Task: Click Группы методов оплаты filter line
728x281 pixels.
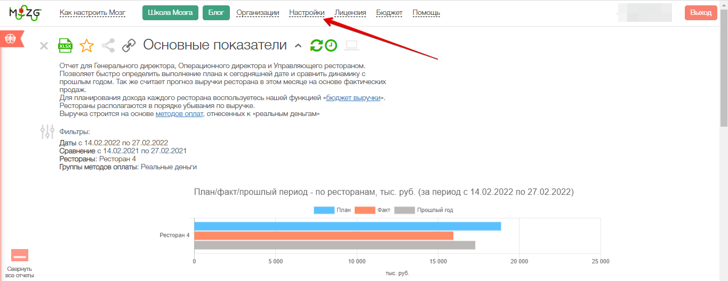Action: (128, 167)
